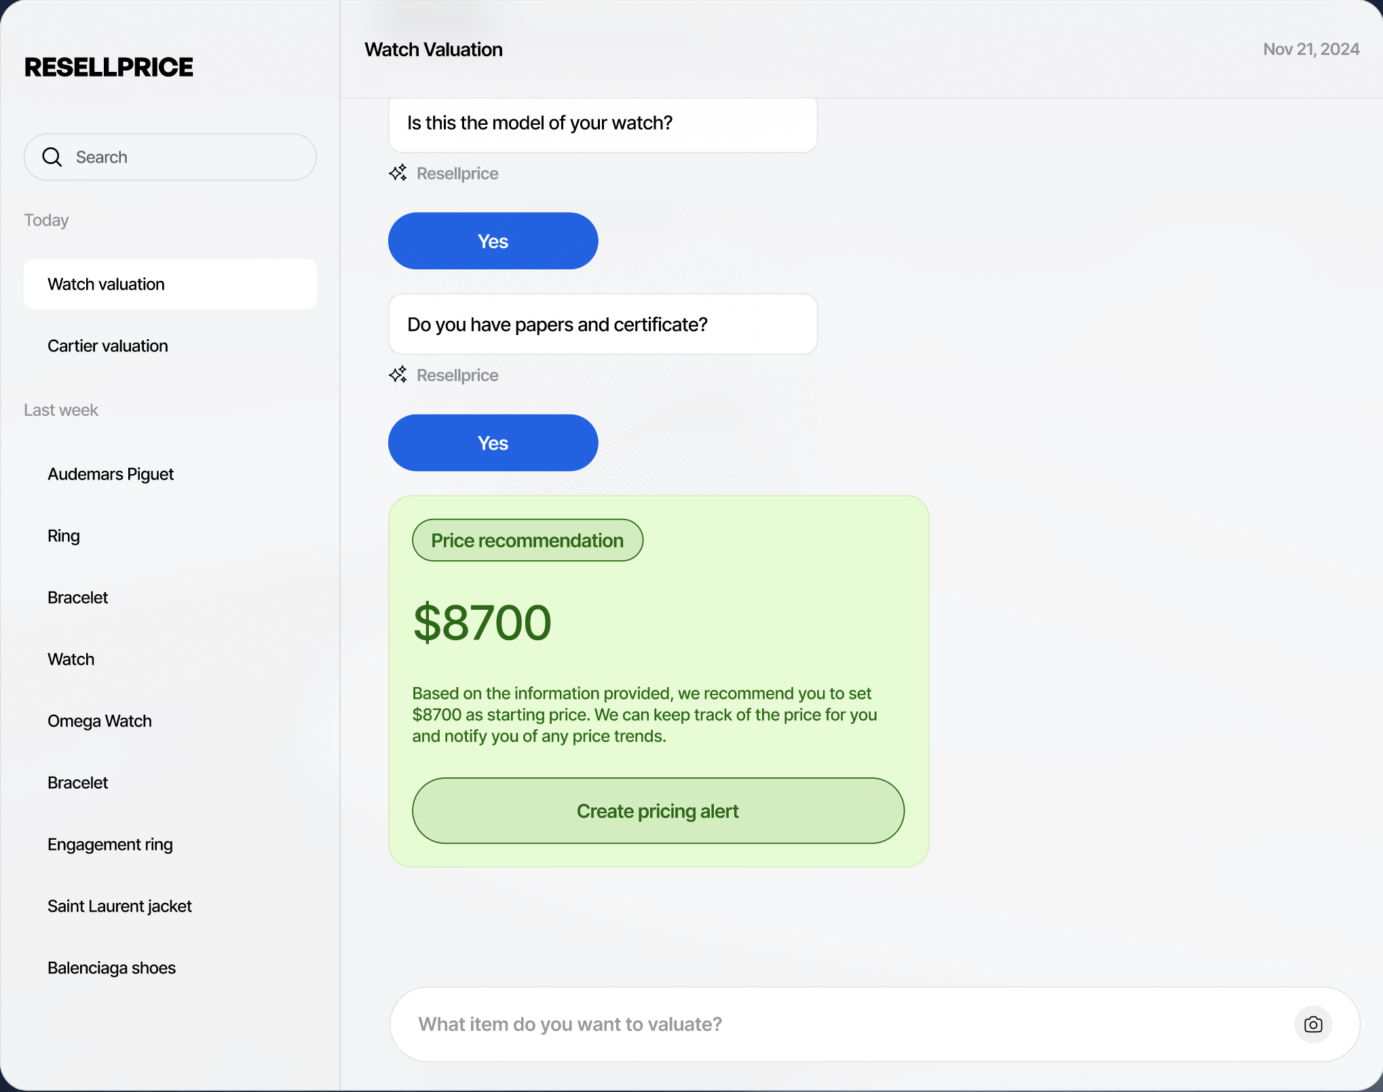Screen dimensions: 1383x1092
Task: Click the Price recommendation badge
Action: [x=527, y=541]
